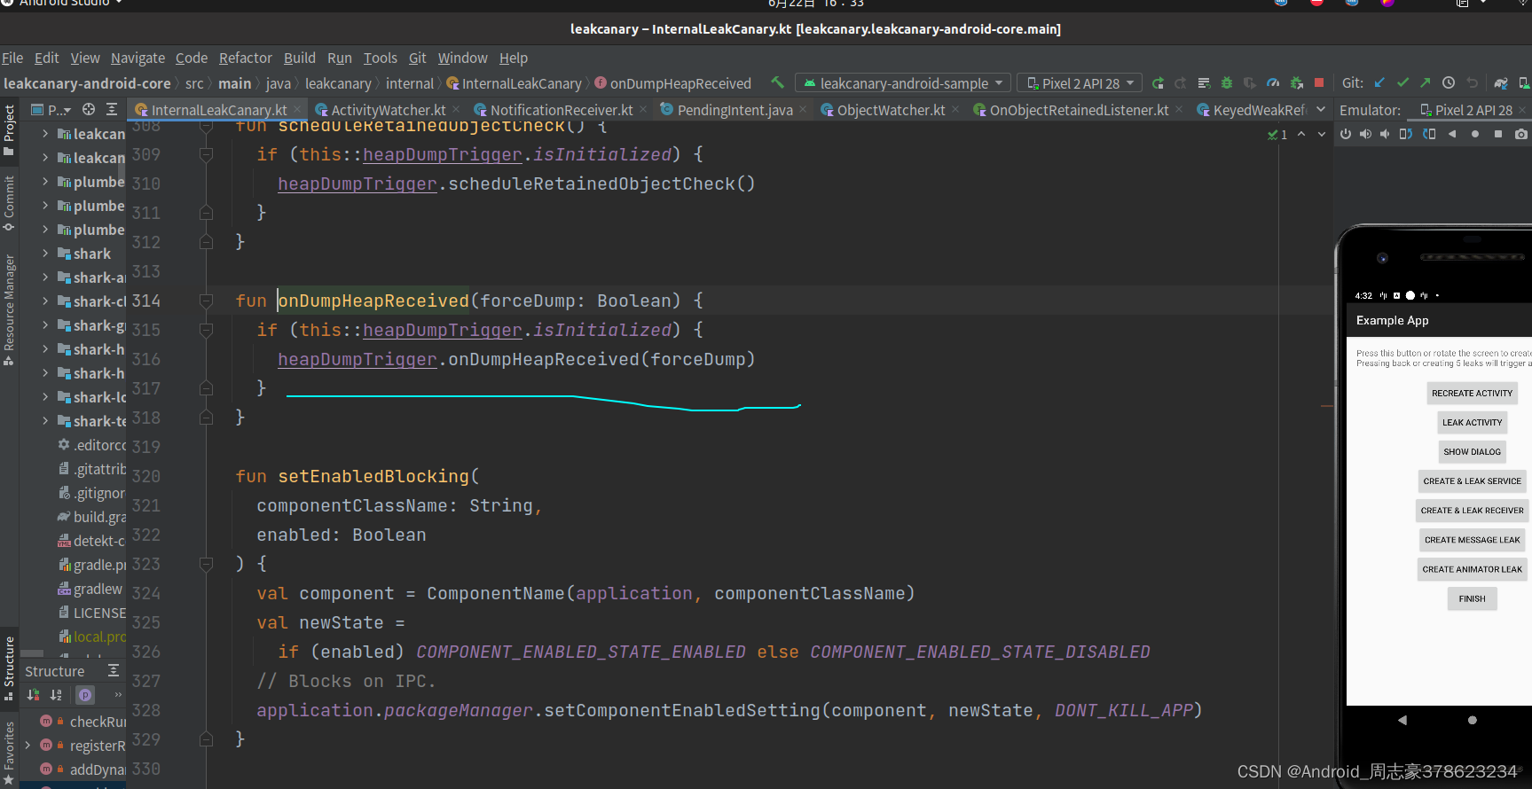Stop the running app with red square

1319,82
